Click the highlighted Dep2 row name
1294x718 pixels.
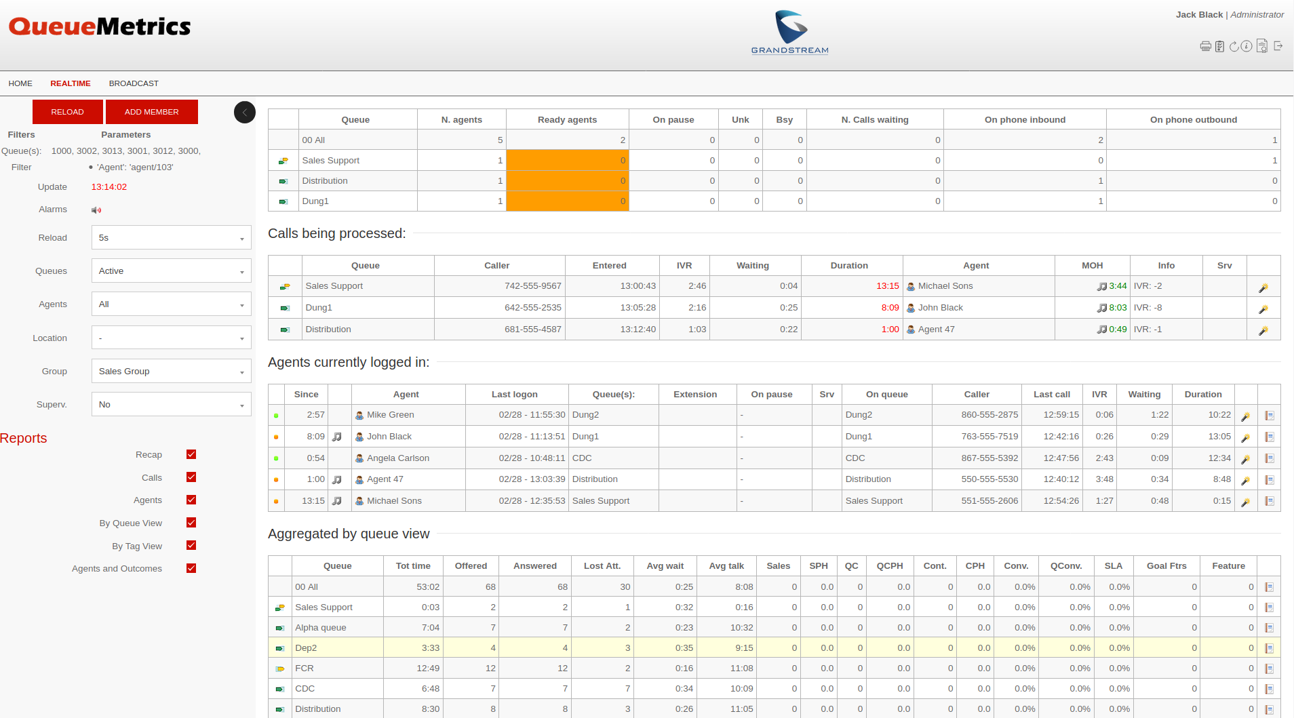[x=306, y=648]
